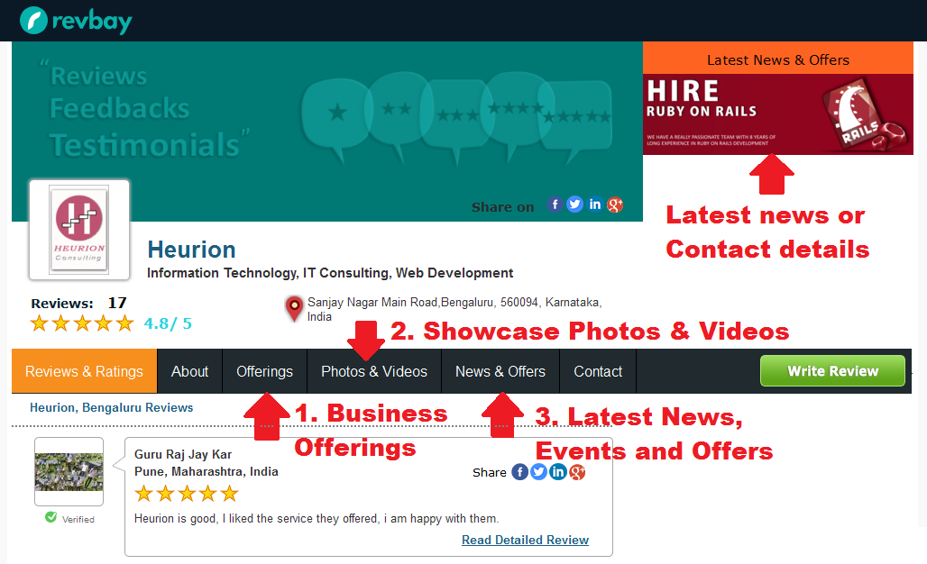This screenshot has height=564, width=927.
Task: Click the Latest News & Offers header
Action: [778, 59]
